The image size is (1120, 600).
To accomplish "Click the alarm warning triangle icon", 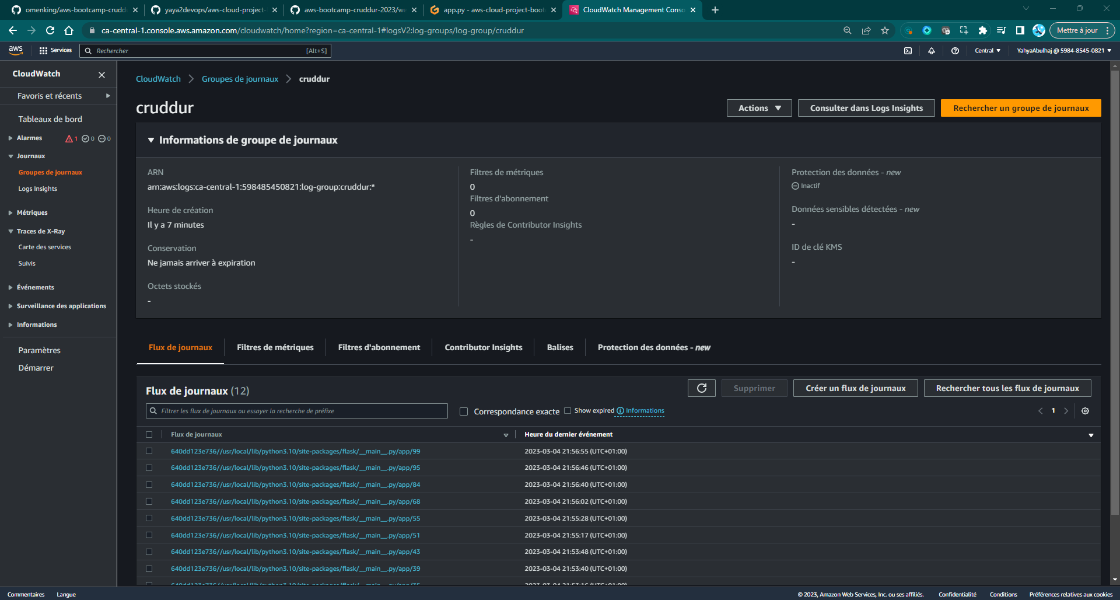I will pyautogui.click(x=69, y=138).
